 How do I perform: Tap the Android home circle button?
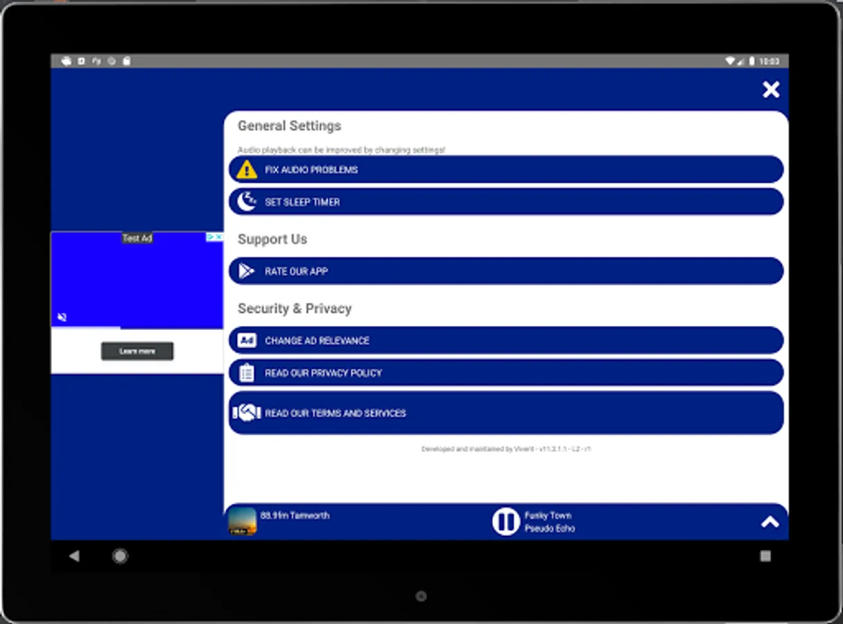[x=120, y=556]
